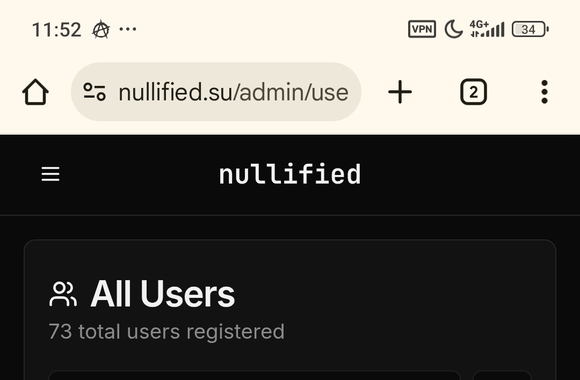Viewport: 580px width, 380px height.
Task: Click the All Users heading
Action: pos(163,294)
